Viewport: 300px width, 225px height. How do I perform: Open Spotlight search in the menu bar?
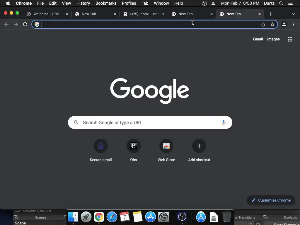click(x=281, y=3)
